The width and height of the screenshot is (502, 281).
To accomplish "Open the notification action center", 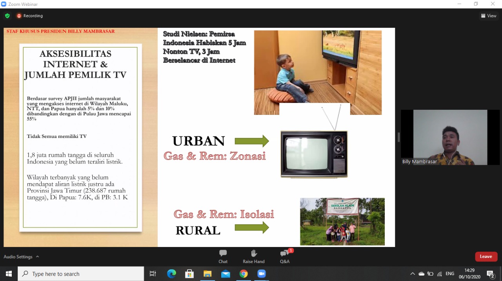I will [x=491, y=274].
